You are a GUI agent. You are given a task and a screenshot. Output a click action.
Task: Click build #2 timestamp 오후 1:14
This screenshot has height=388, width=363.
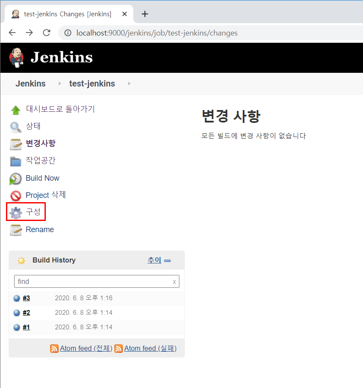point(83,313)
